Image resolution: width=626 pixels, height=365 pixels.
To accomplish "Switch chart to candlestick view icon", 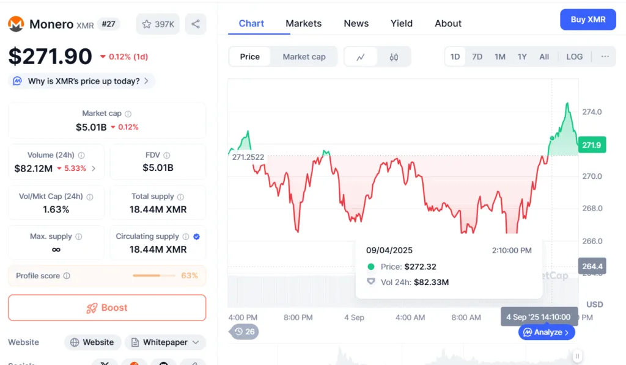I will coord(394,57).
